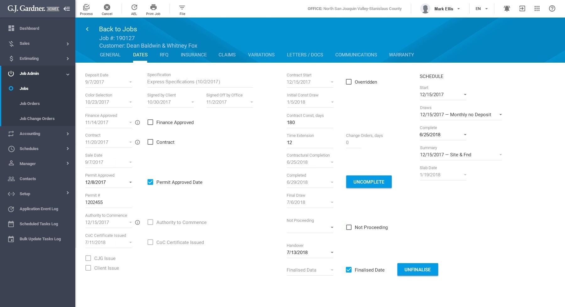Expand the Accounting sidebar menu
565x307 pixels.
pyautogui.click(x=38, y=134)
